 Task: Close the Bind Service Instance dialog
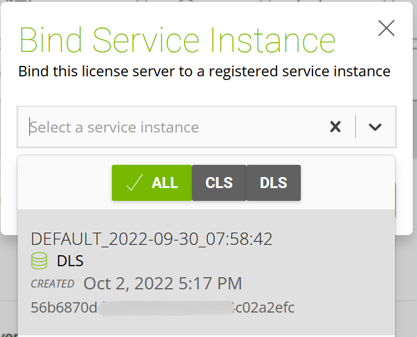point(386,28)
